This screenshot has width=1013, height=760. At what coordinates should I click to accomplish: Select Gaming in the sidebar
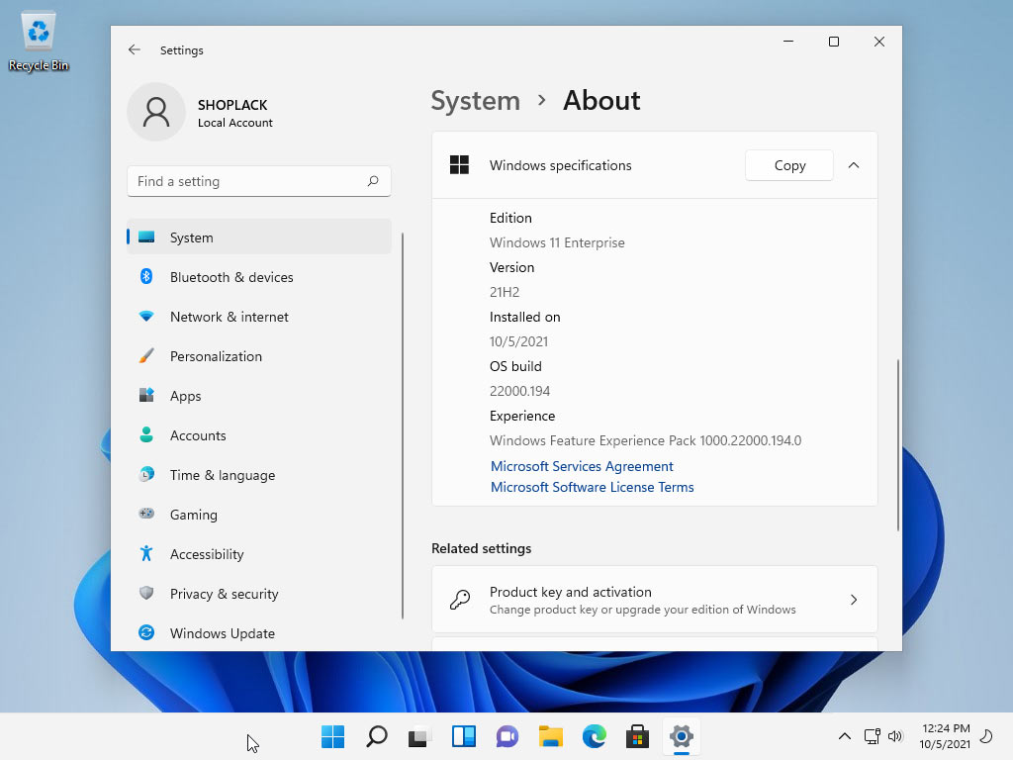(x=259, y=514)
